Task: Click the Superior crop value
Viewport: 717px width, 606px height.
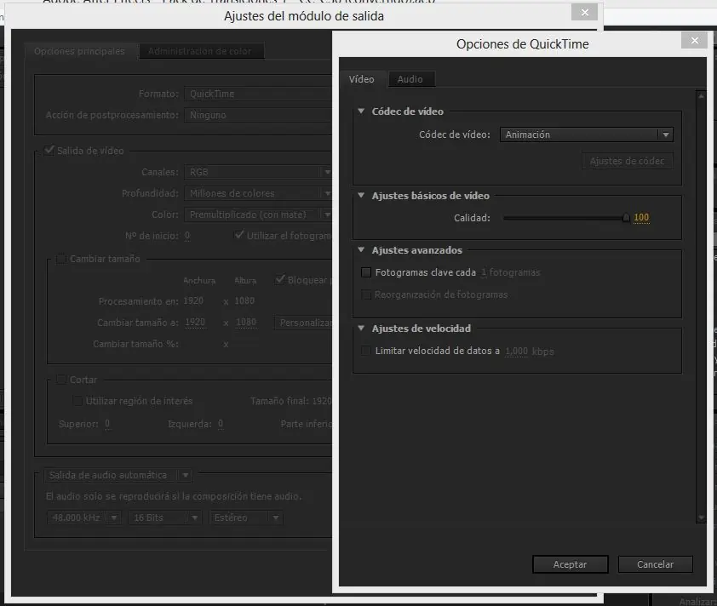Action: click(107, 424)
